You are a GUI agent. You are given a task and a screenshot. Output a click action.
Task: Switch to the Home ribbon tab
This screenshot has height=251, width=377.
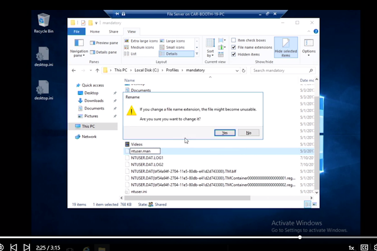[95, 31]
